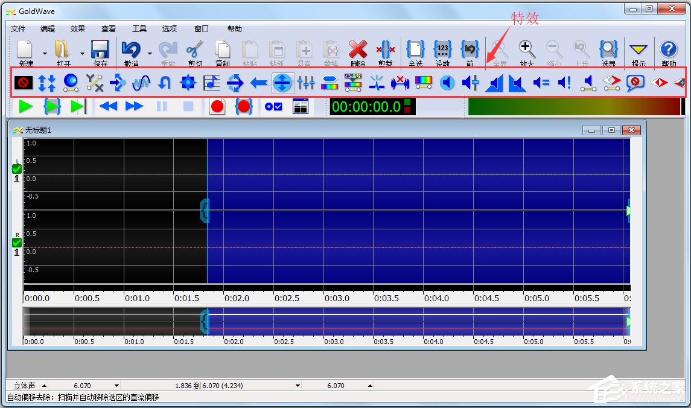Viewport: 691px width, 408px height.
Task: Click the highlighted Auto Offset Removal effect
Action: click(282, 83)
